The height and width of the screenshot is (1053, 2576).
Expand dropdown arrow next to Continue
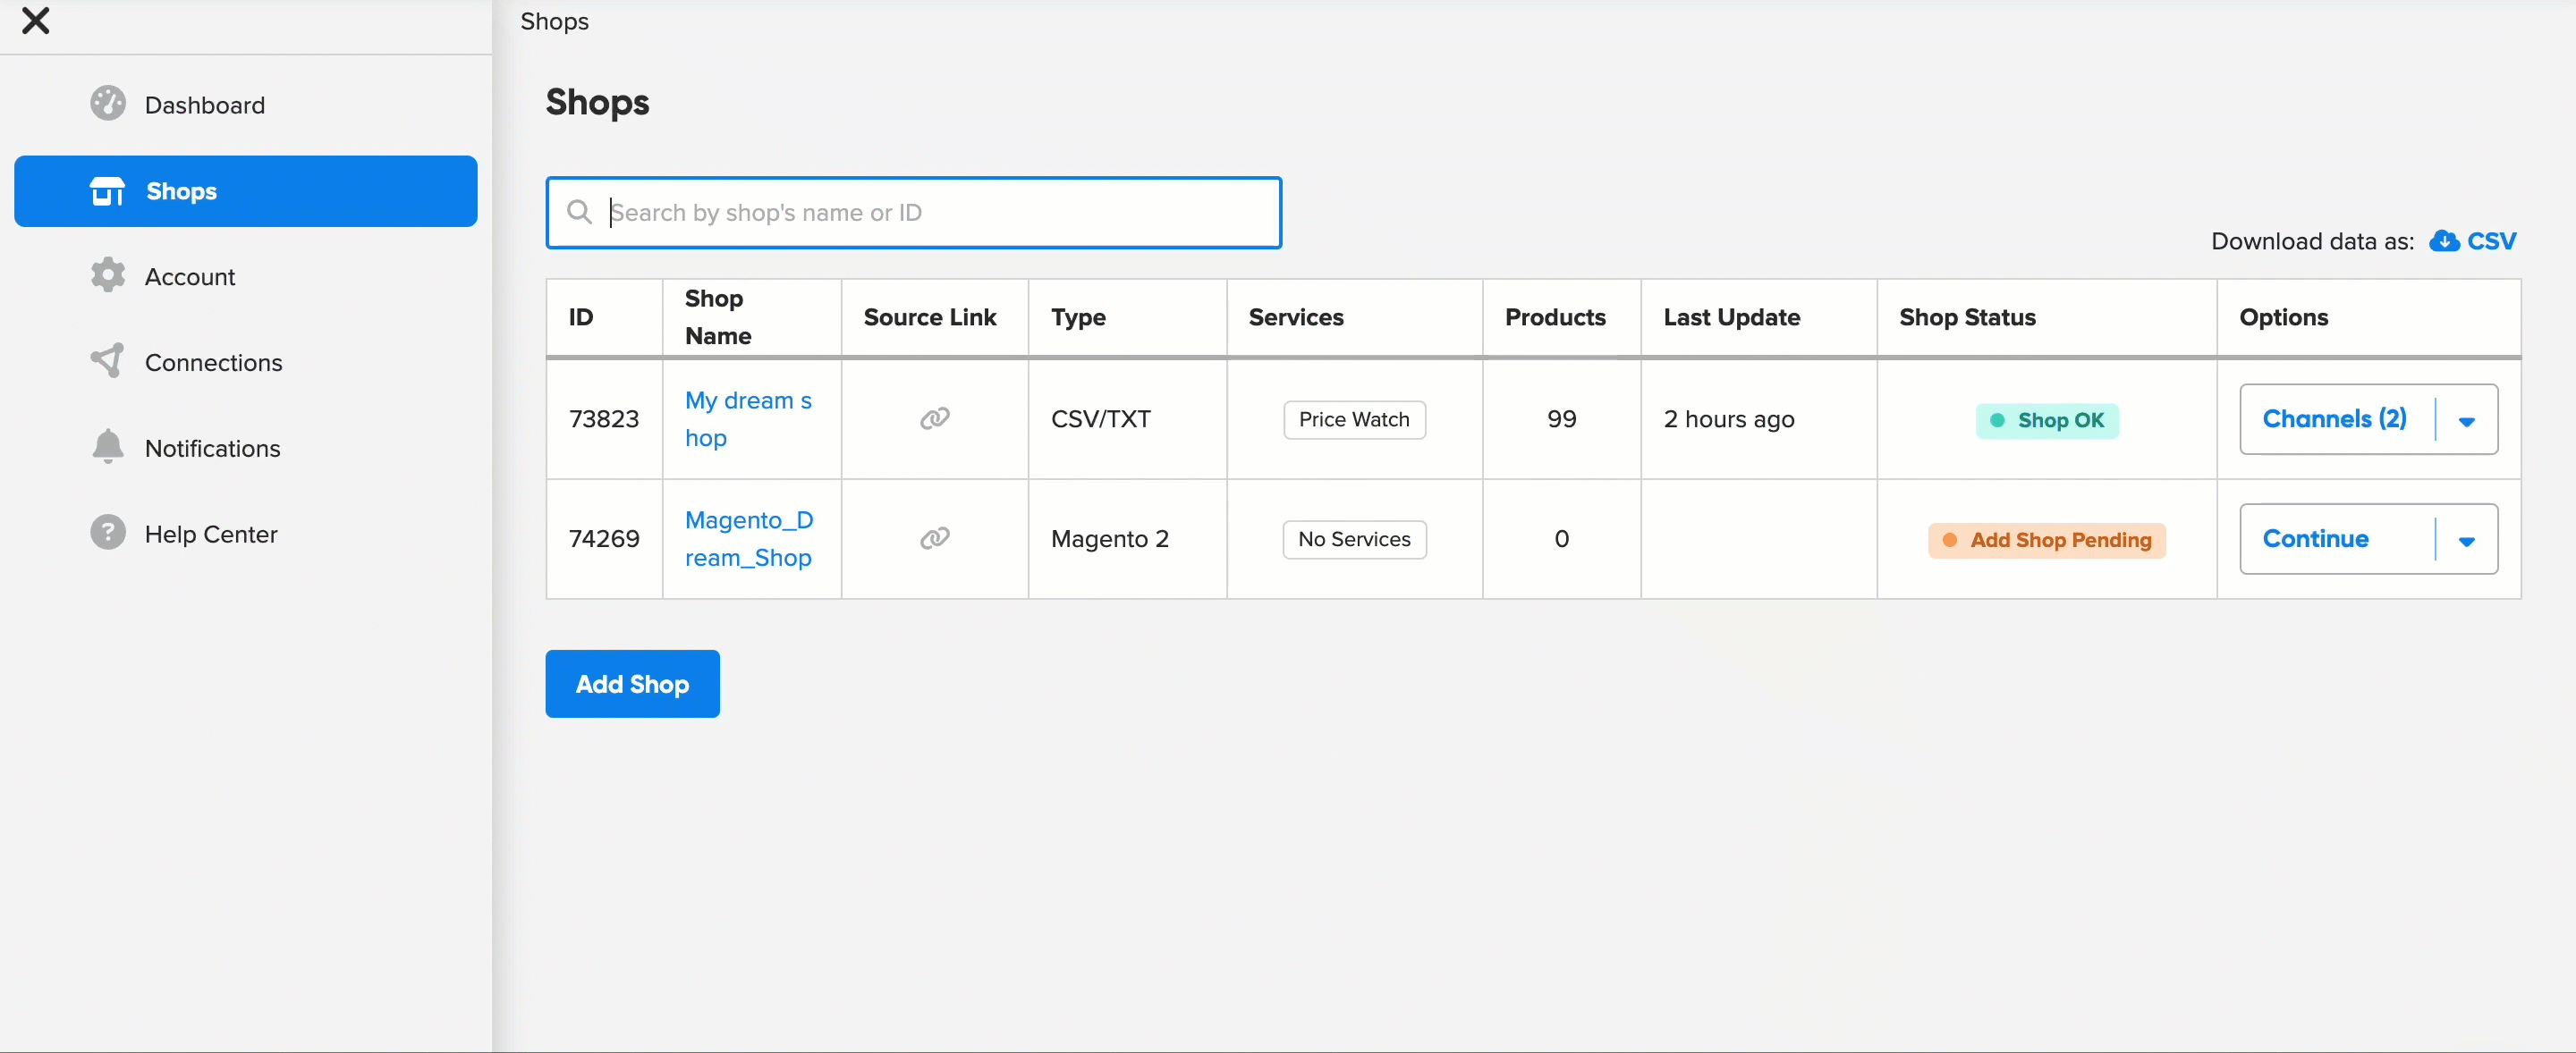[2467, 540]
